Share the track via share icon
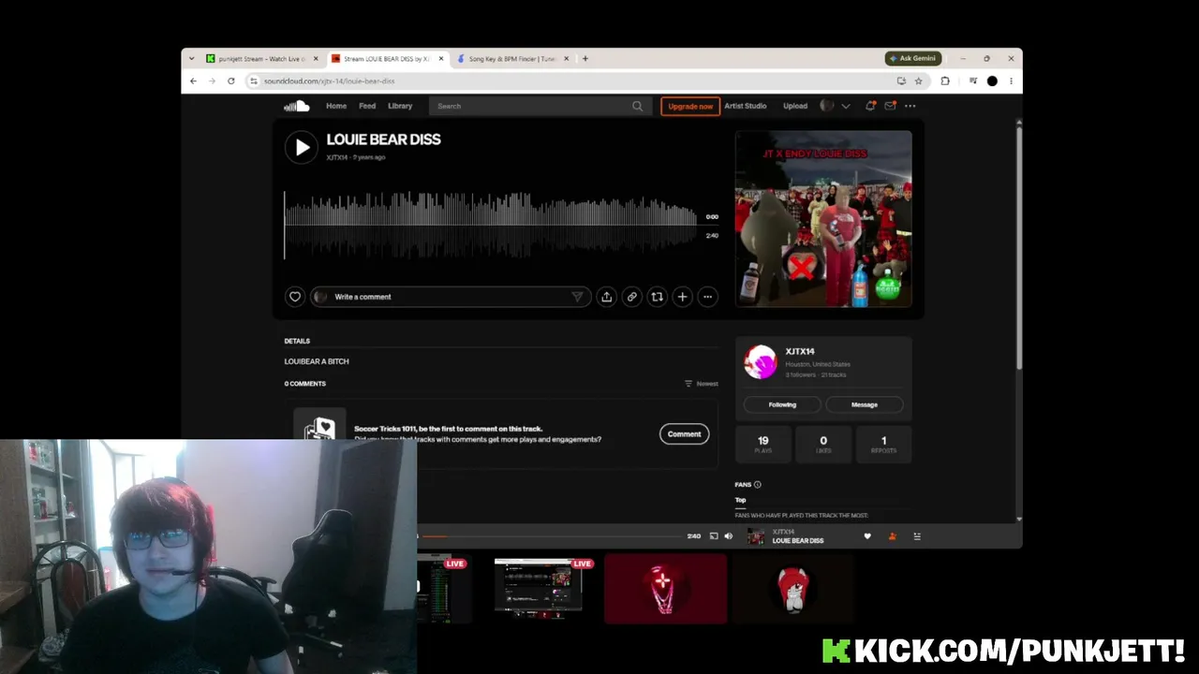1199x674 pixels. [x=607, y=297]
